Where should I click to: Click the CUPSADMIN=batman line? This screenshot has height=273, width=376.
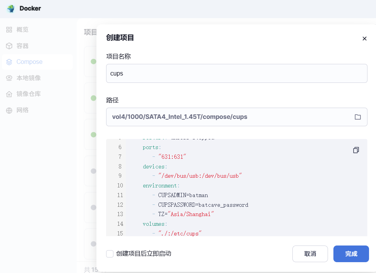(x=180, y=195)
